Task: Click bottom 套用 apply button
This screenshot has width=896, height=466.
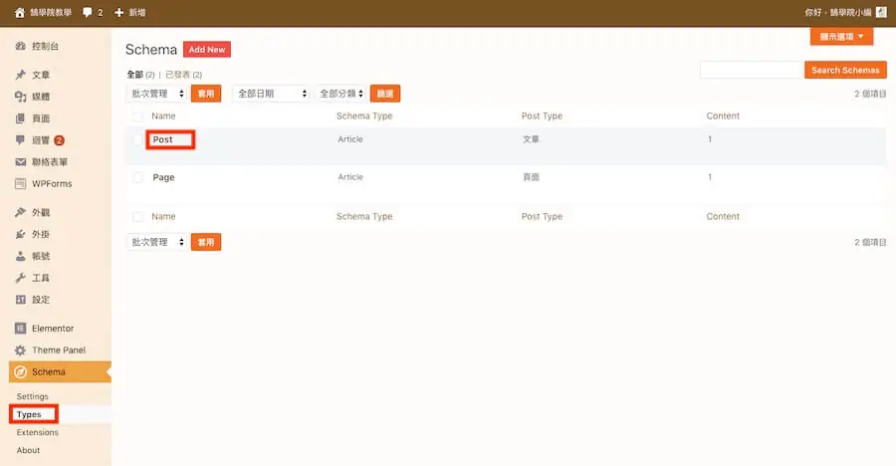Action: [206, 242]
